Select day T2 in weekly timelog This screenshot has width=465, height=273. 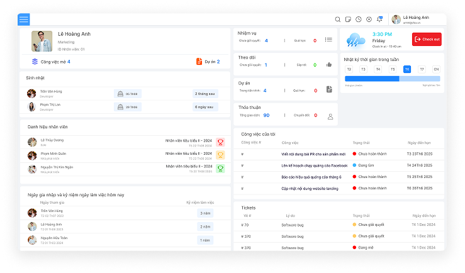[349, 69]
